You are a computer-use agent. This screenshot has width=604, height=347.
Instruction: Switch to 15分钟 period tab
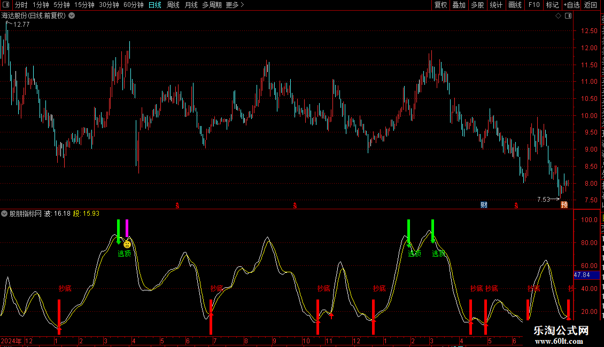coord(84,5)
